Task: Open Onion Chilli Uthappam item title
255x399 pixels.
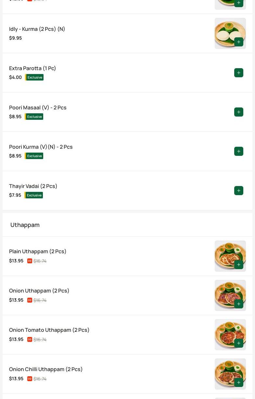Action: pos(46,369)
